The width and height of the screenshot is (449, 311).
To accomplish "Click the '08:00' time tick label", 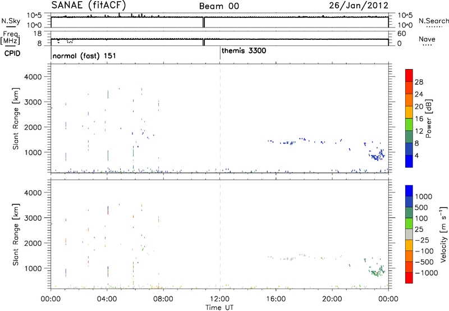I will coord(163,299).
